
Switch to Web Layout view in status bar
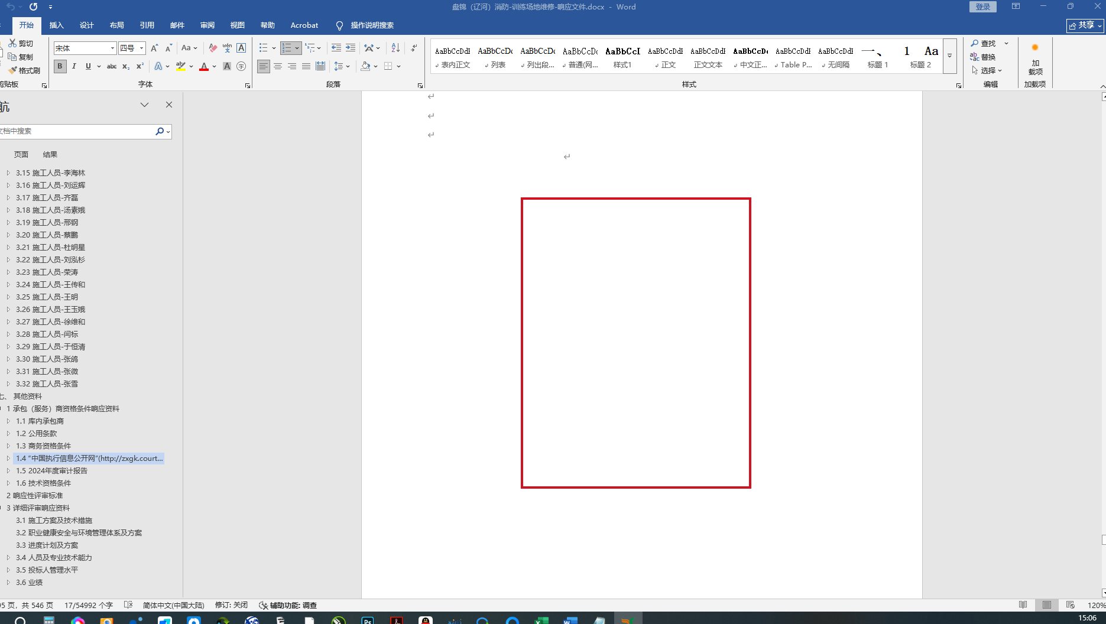point(1071,605)
